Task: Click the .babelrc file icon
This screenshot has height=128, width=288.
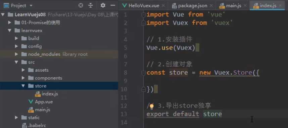Action: [25, 125]
